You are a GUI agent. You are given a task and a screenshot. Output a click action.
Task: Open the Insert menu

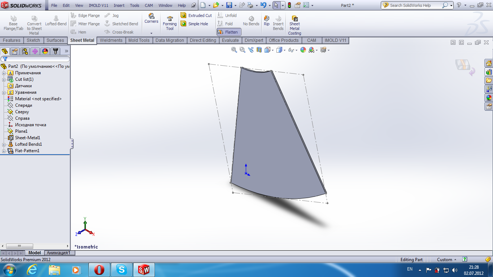119,5
